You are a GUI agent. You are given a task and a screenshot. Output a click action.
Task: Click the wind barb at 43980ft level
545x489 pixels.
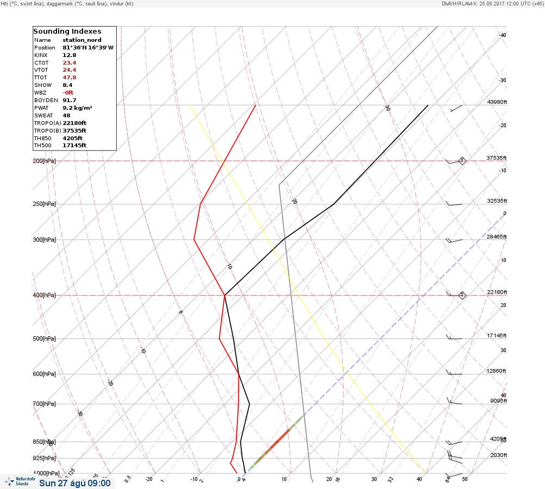pos(456,108)
